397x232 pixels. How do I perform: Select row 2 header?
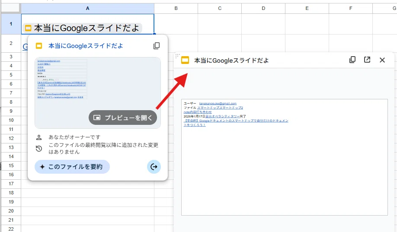(x=11, y=43)
